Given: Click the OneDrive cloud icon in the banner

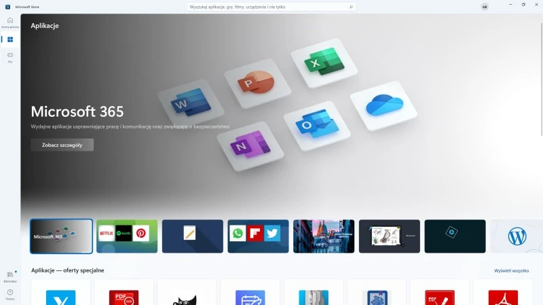Looking at the screenshot, I should (x=384, y=105).
